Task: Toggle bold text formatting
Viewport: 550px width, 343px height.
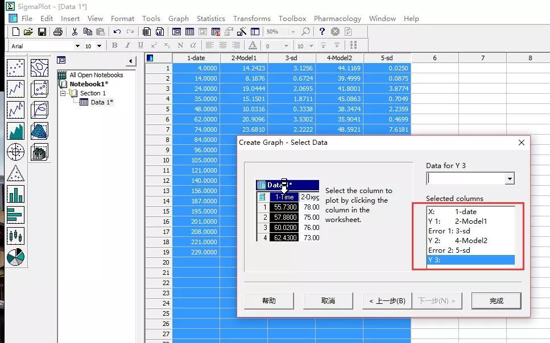Action: pyautogui.click(x=115, y=45)
